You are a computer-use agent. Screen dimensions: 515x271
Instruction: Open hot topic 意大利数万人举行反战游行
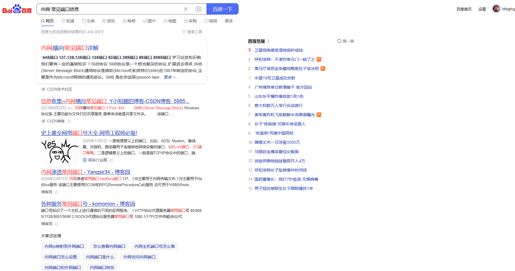click(x=279, y=106)
